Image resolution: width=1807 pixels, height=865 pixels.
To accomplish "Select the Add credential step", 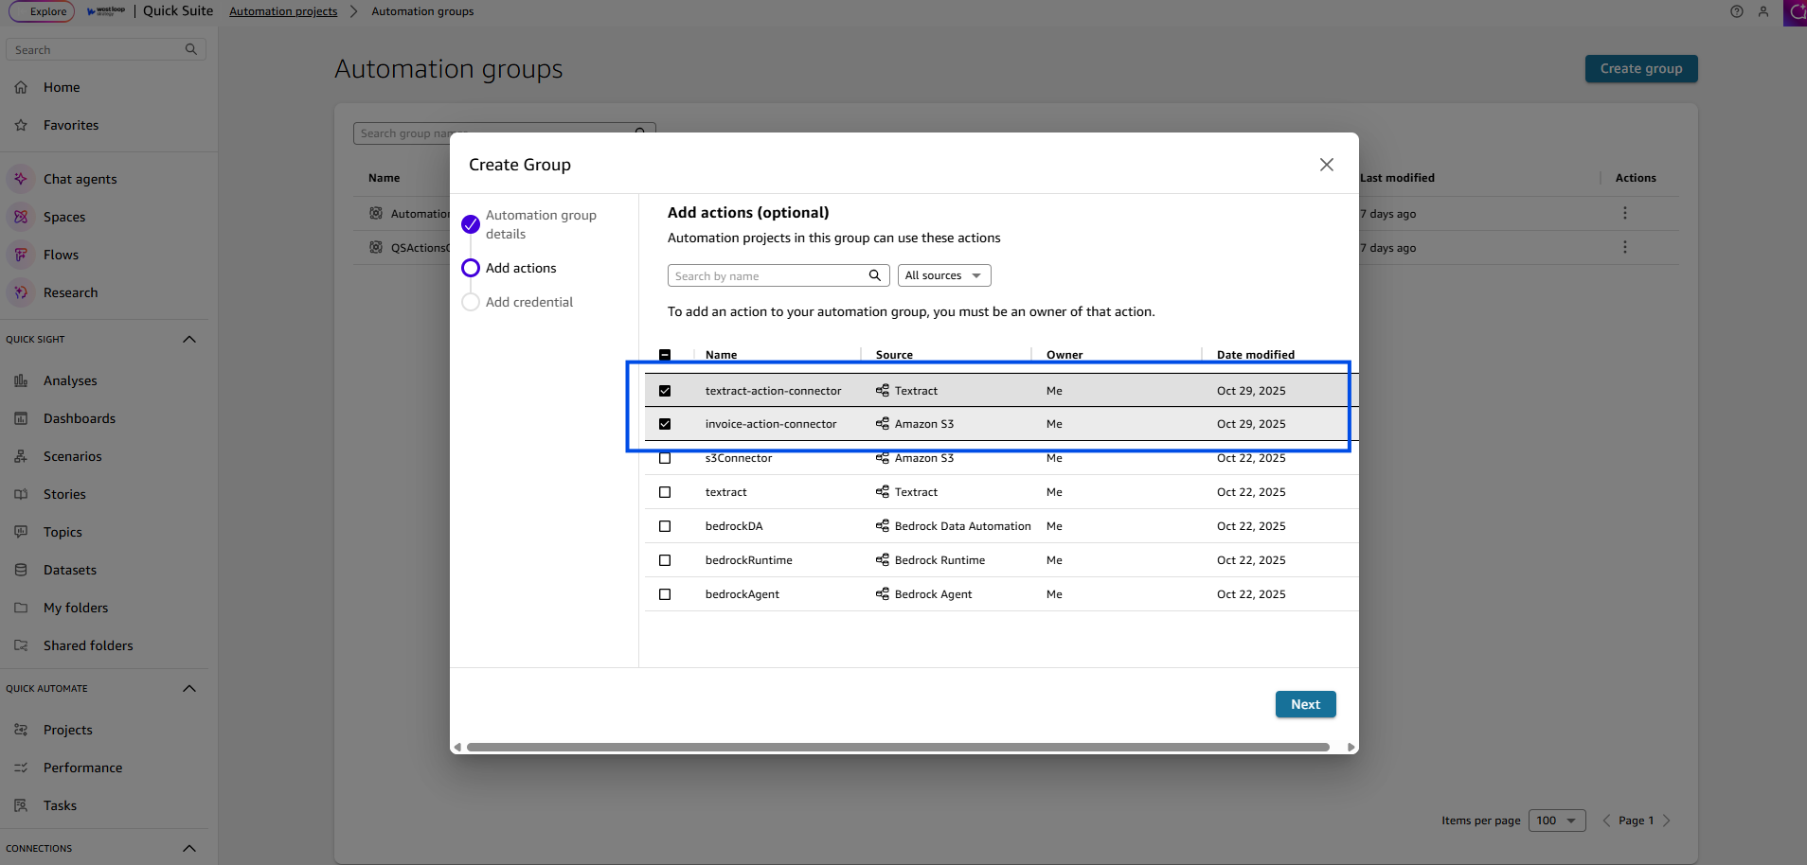I will pyautogui.click(x=518, y=302).
